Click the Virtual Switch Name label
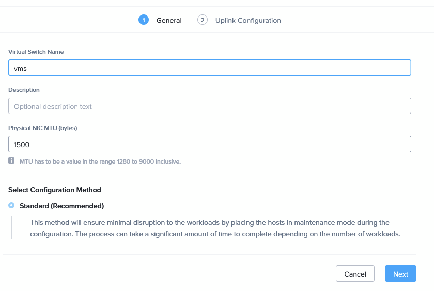This screenshot has width=434, height=291. click(36, 52)
